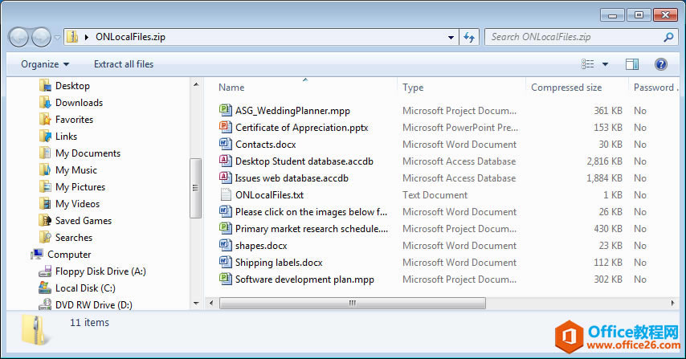686x359 pixels.
Task: Select Certificate of Appreciation.pptx file icon
Action: click(225, 128)
